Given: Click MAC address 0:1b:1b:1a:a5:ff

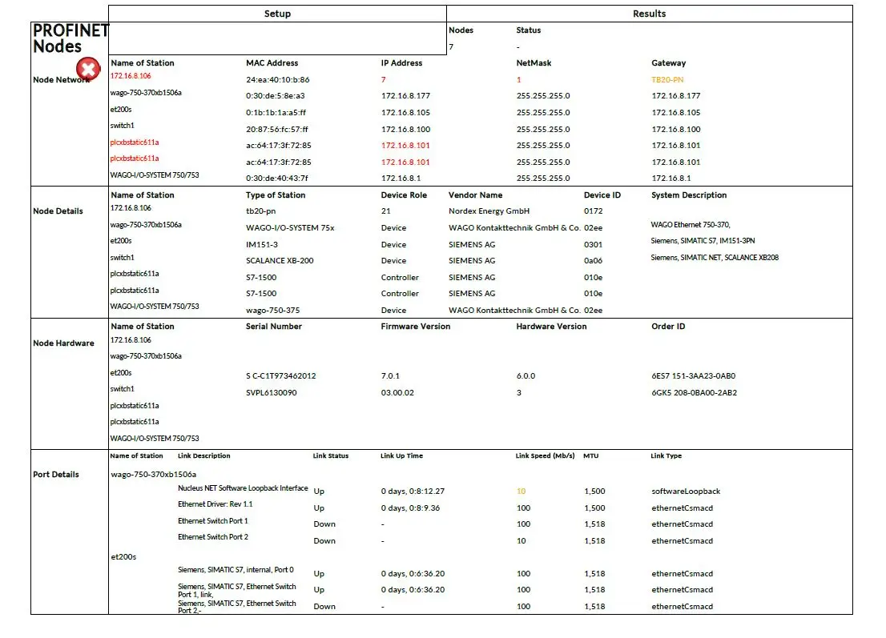Looking at the screenshot, I should click(x=276, y=113).
